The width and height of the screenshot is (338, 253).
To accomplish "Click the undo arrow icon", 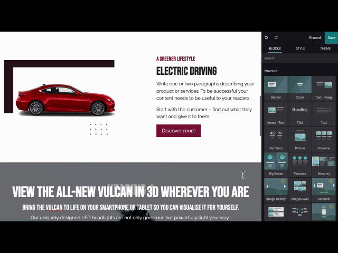I will (x=266, y=37).
